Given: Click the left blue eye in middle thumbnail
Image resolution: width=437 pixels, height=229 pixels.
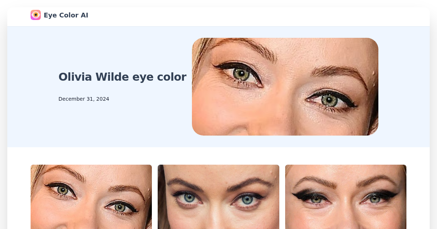Looking at the screenshot, I should pos(189,198).
